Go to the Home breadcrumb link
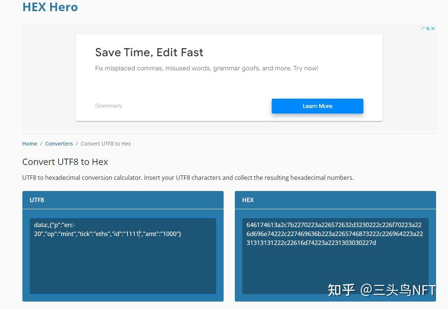This screenshot has height=309, width=448. 30,144
